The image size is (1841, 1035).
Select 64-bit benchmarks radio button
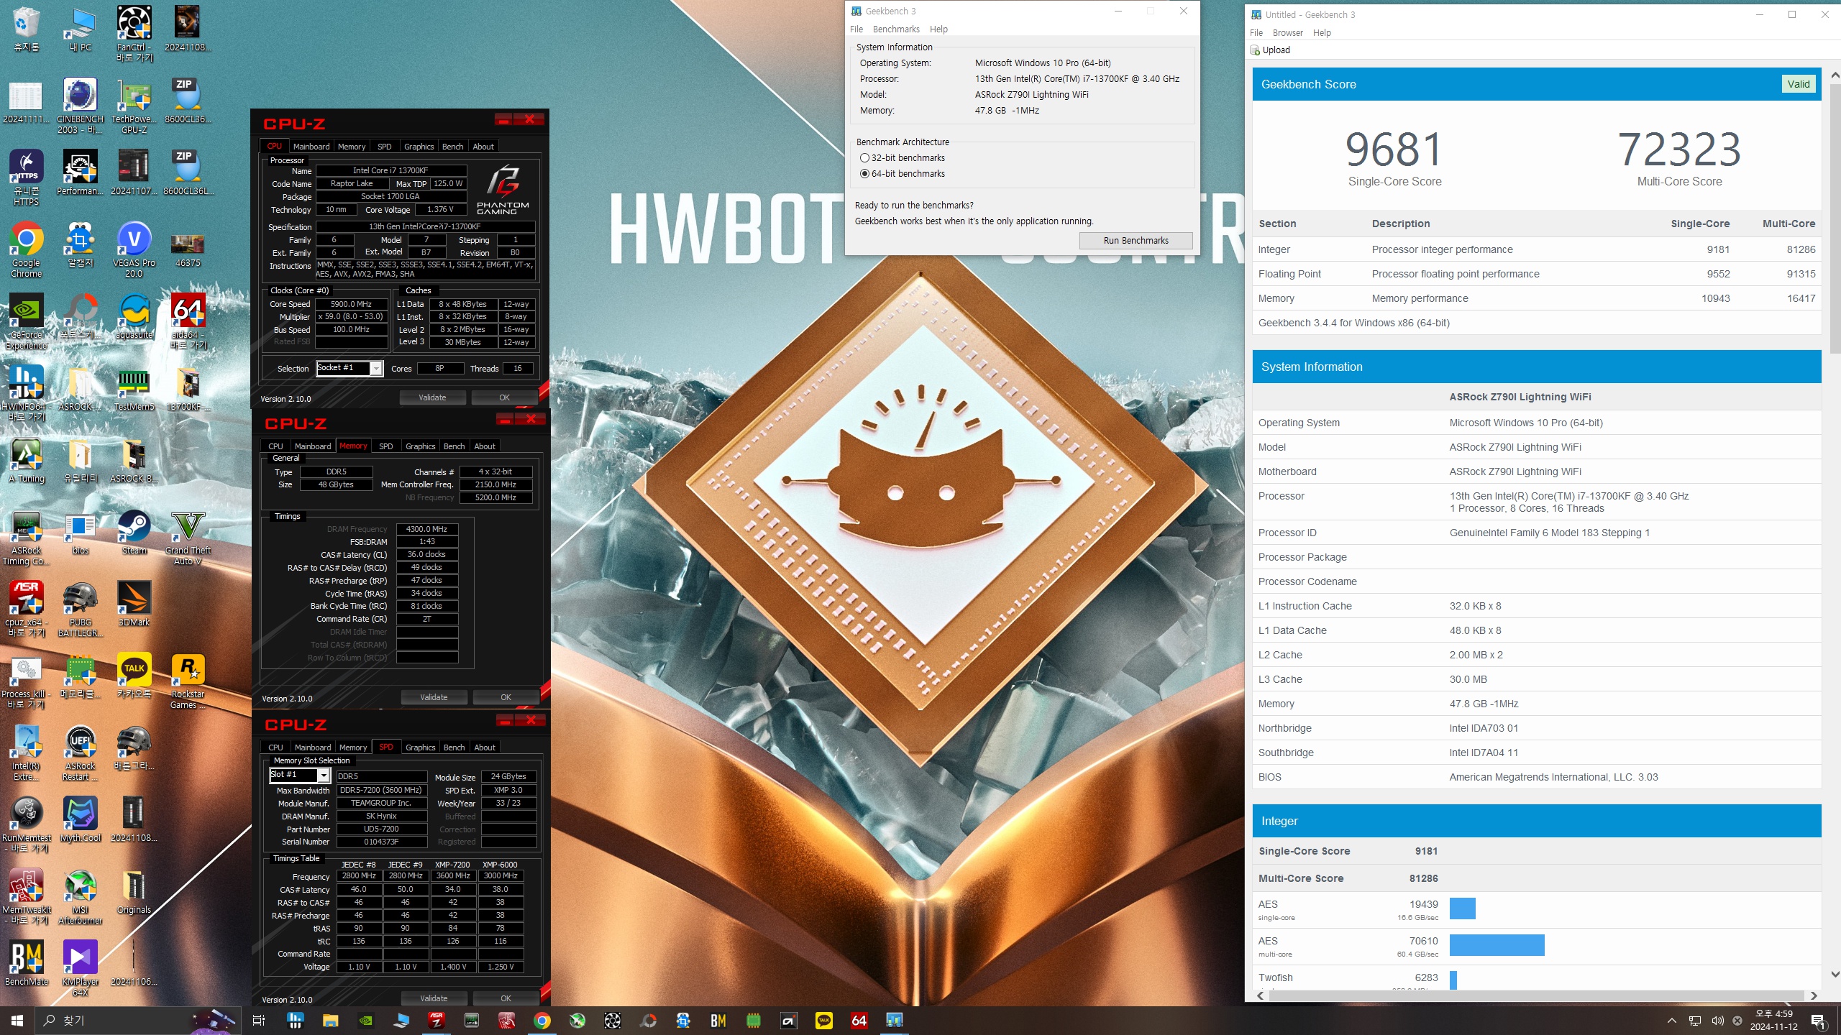pos(864,174)
